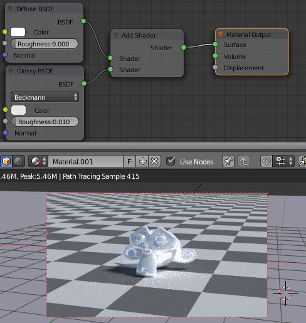Viewport: 306px width, 323px height.
Task: Click Material Output Volume socket
Action: click(x=215, y=56)
